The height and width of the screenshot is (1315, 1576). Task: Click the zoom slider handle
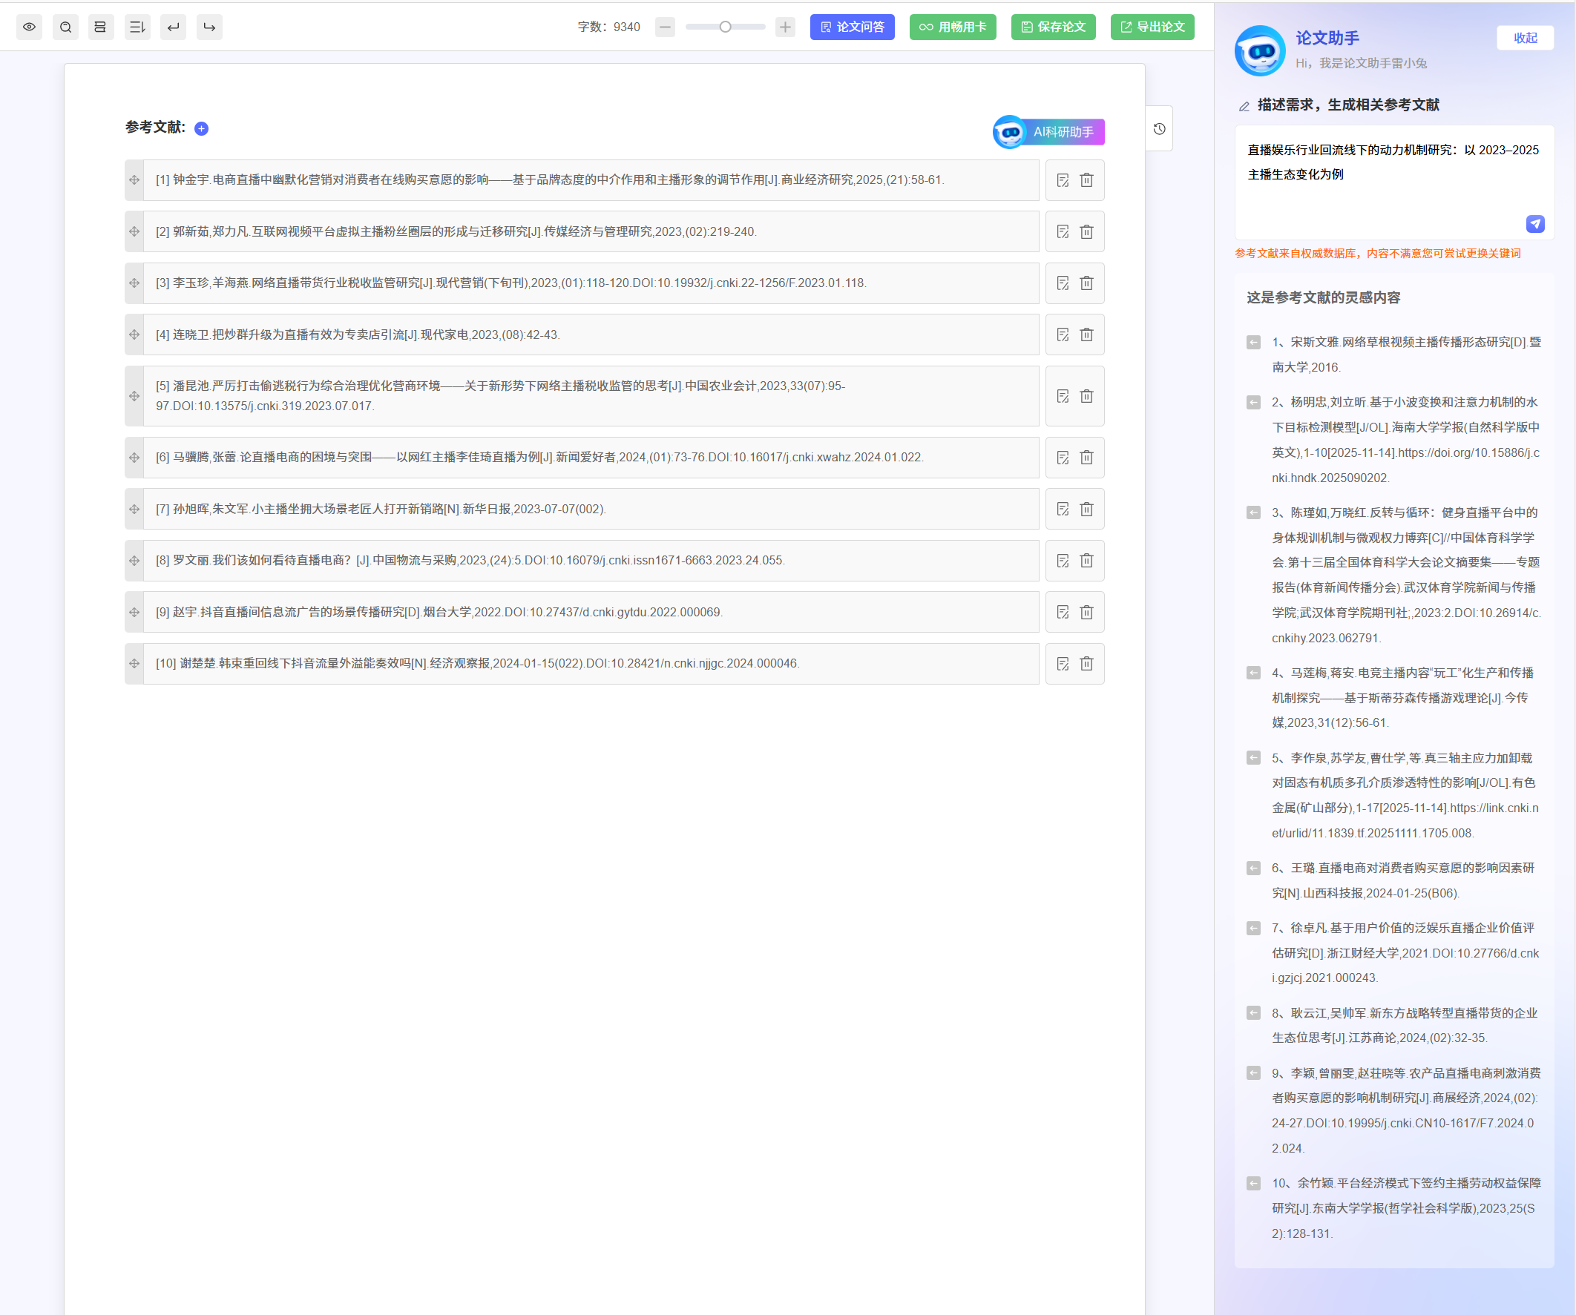click(725, 27)
